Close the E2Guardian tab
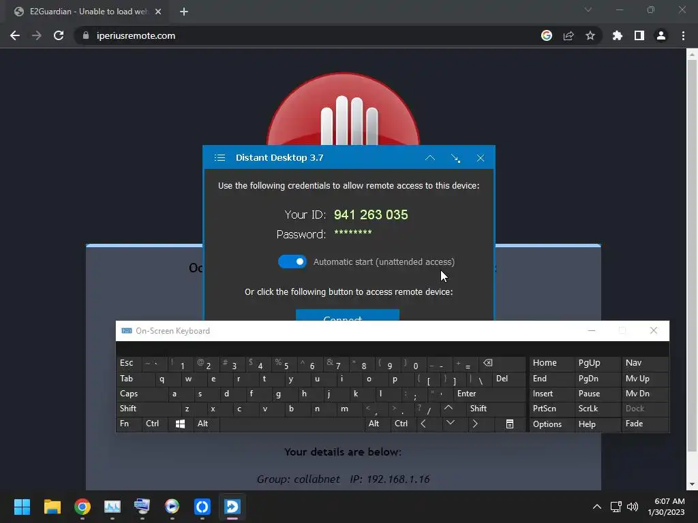The height and width of the screenshot is (523, 698). tap(158, 12)
